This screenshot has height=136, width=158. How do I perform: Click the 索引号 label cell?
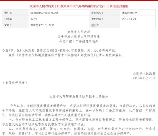(x=15, y=13)
